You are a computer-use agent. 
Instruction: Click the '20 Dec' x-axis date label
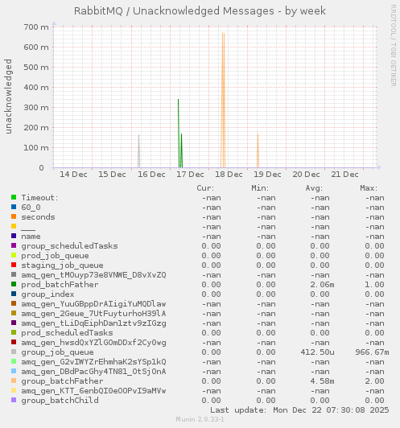click(x=306, y=175)
